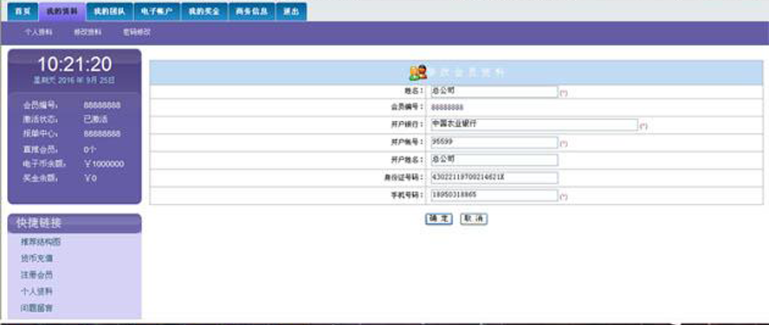Click the 报单中心 value 88888888
Image resolution: width=769 pixels, height=325 pixels.
(102, 134)
